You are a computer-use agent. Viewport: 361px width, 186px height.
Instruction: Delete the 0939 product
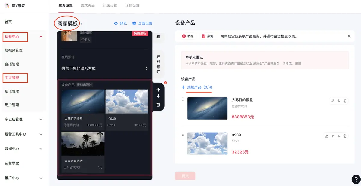click(x=345, y=136)
